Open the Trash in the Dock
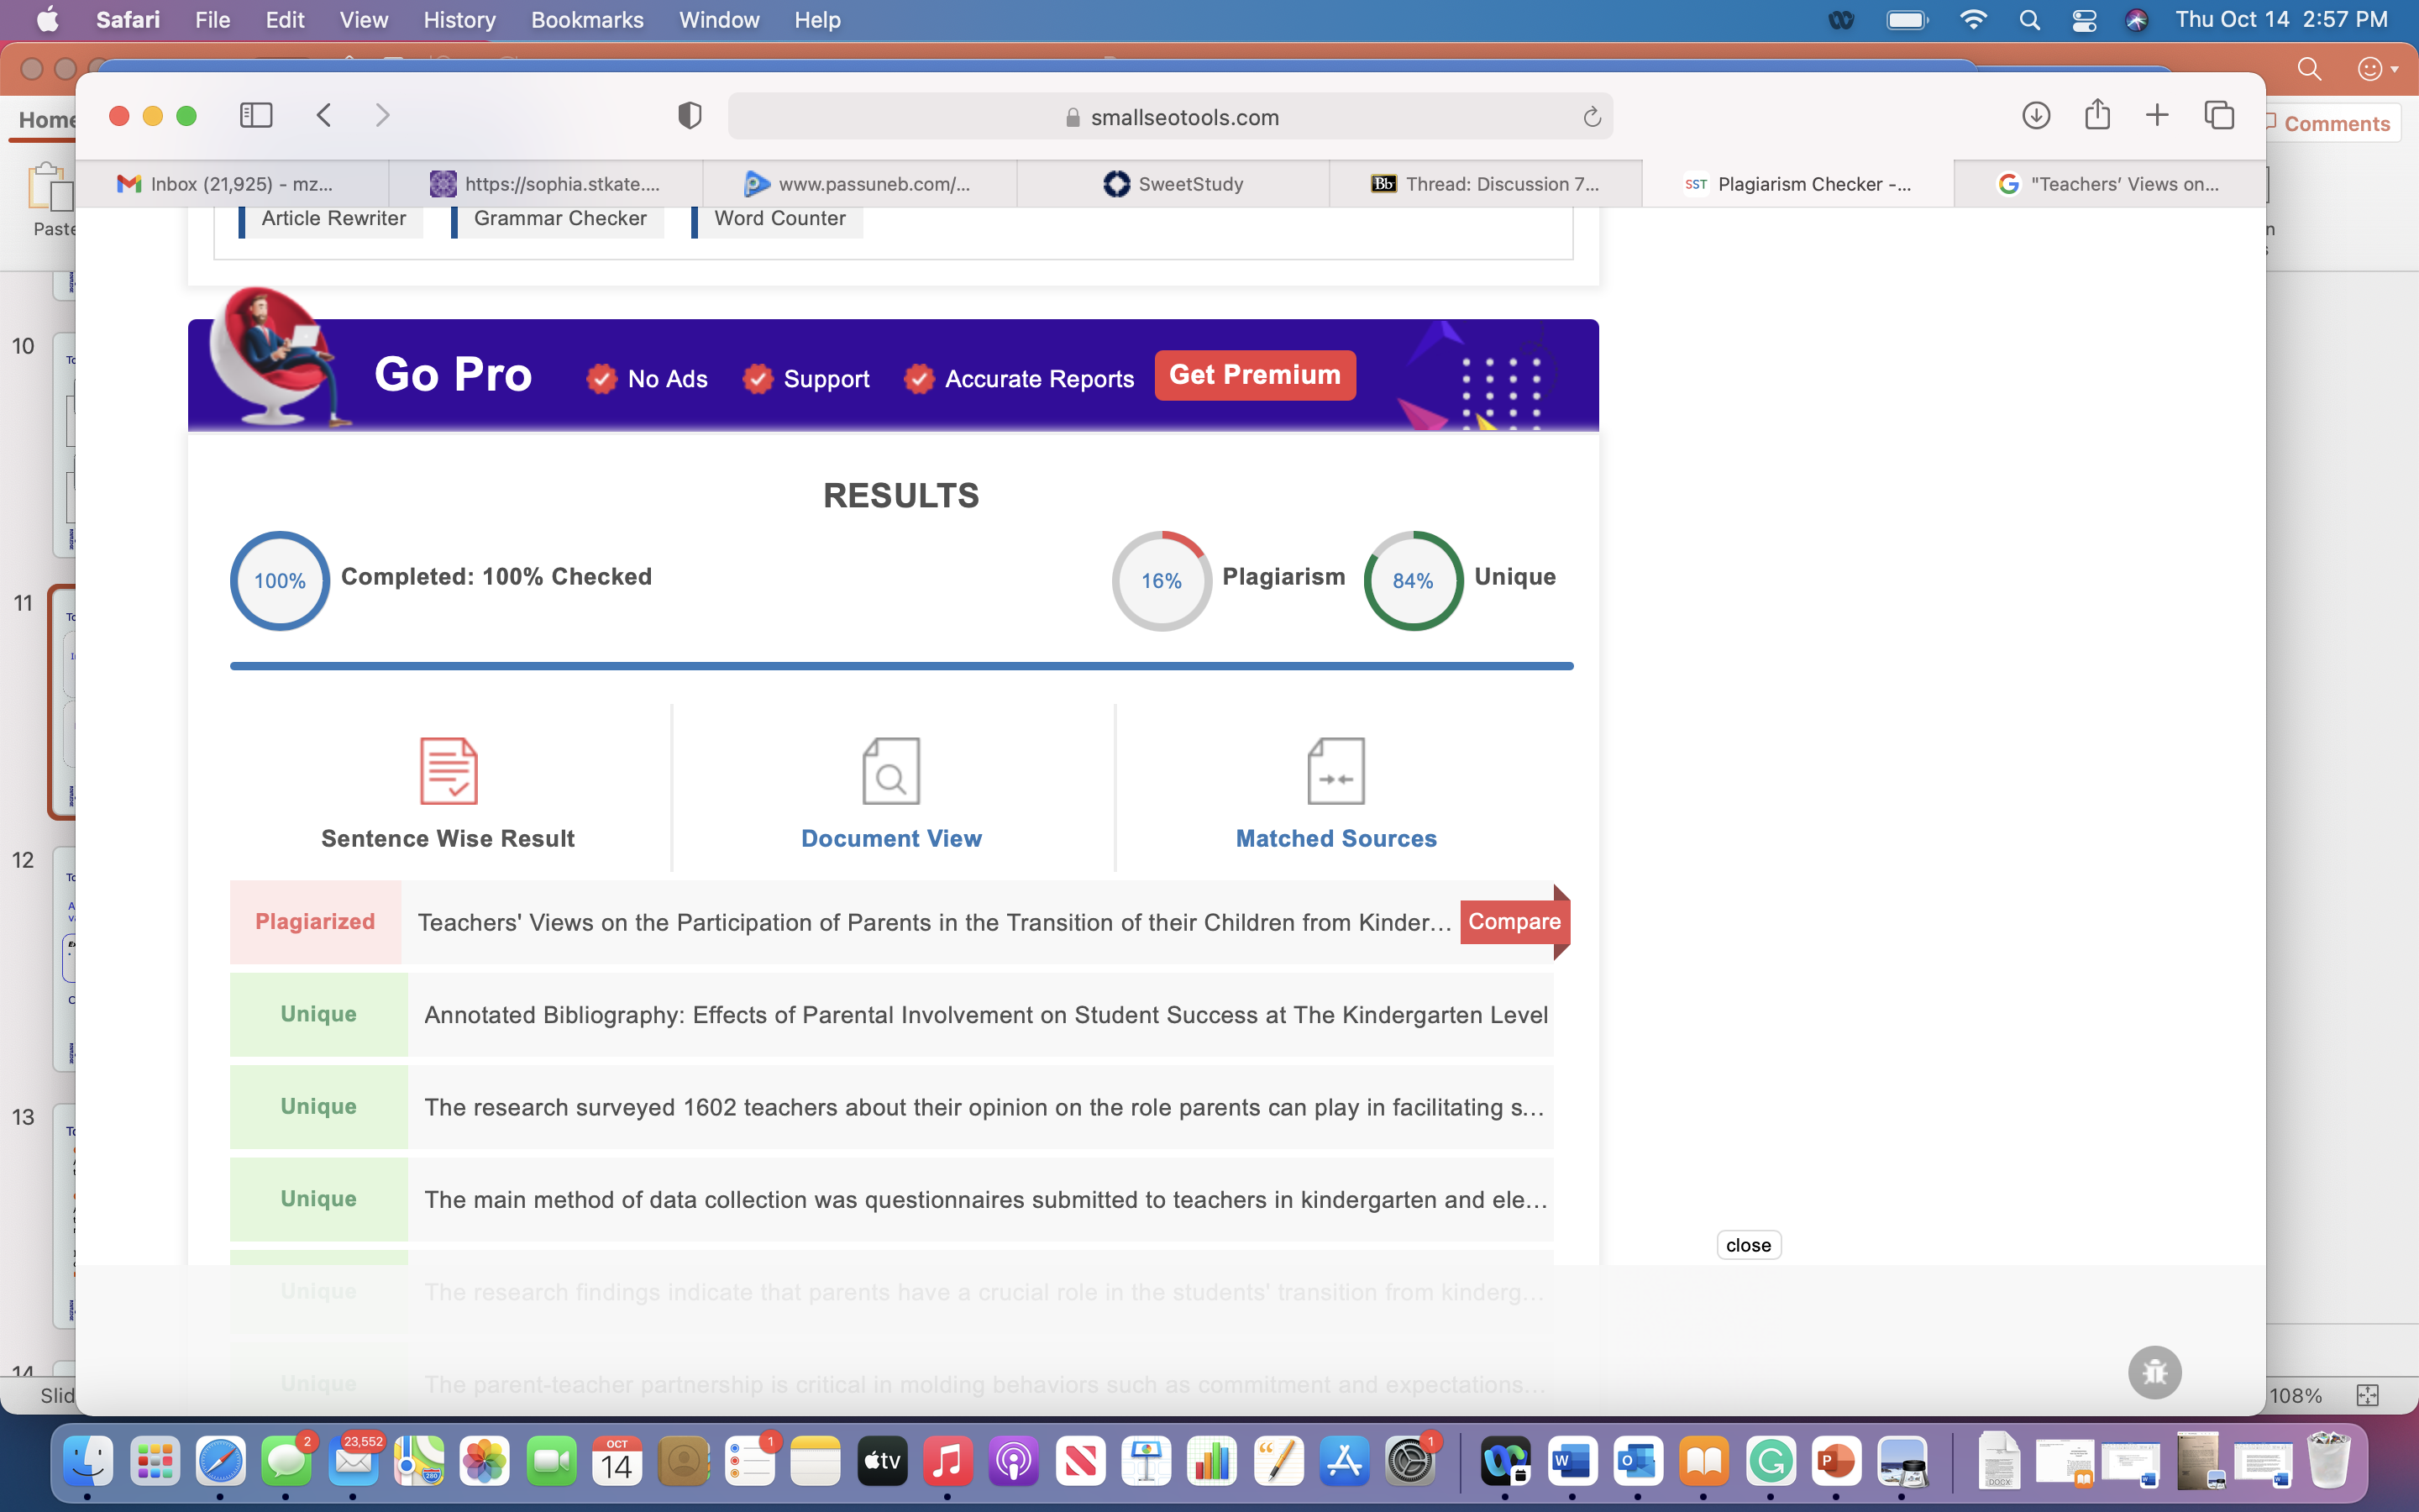Viewport: 2419px width, 1512px height. [2329, 1462]
